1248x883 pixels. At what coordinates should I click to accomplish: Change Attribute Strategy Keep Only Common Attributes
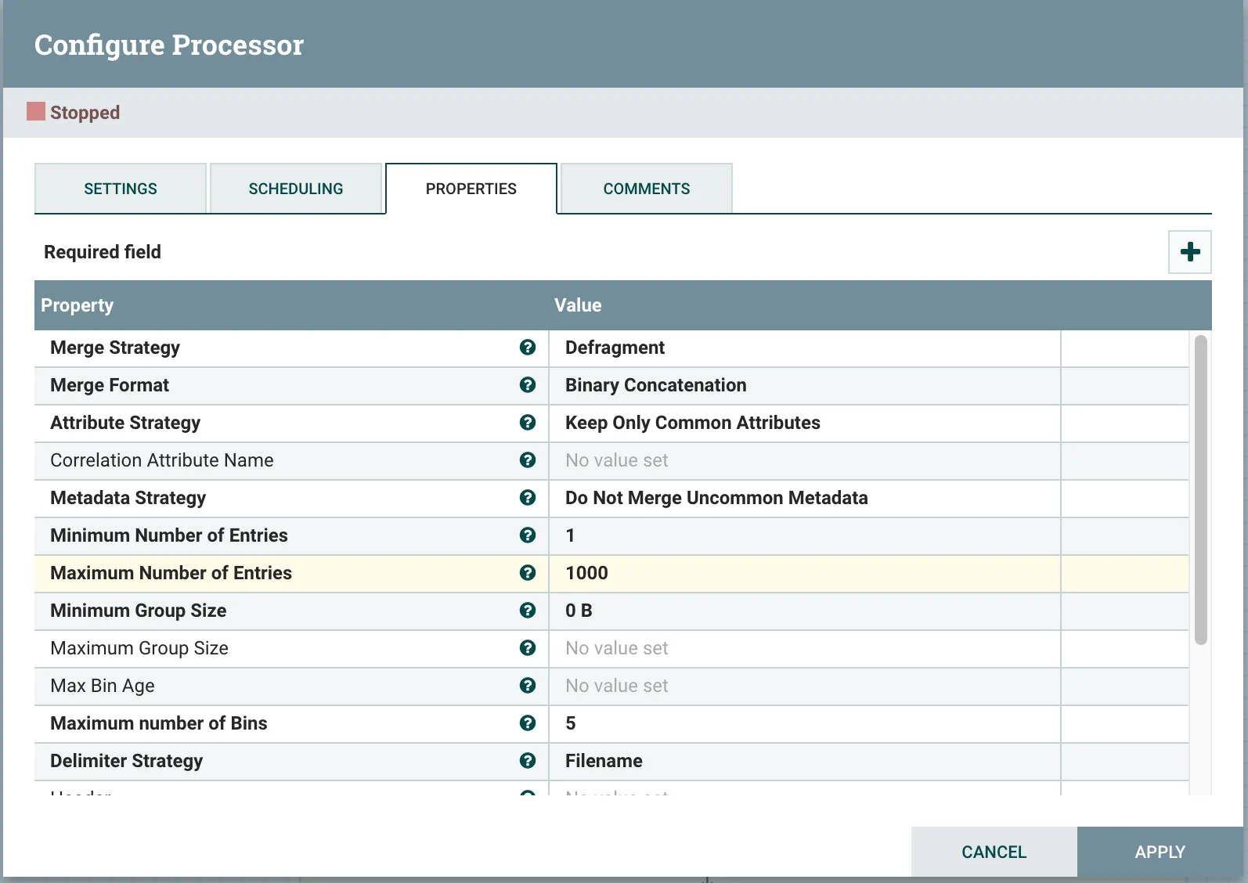tap(805, 423)
